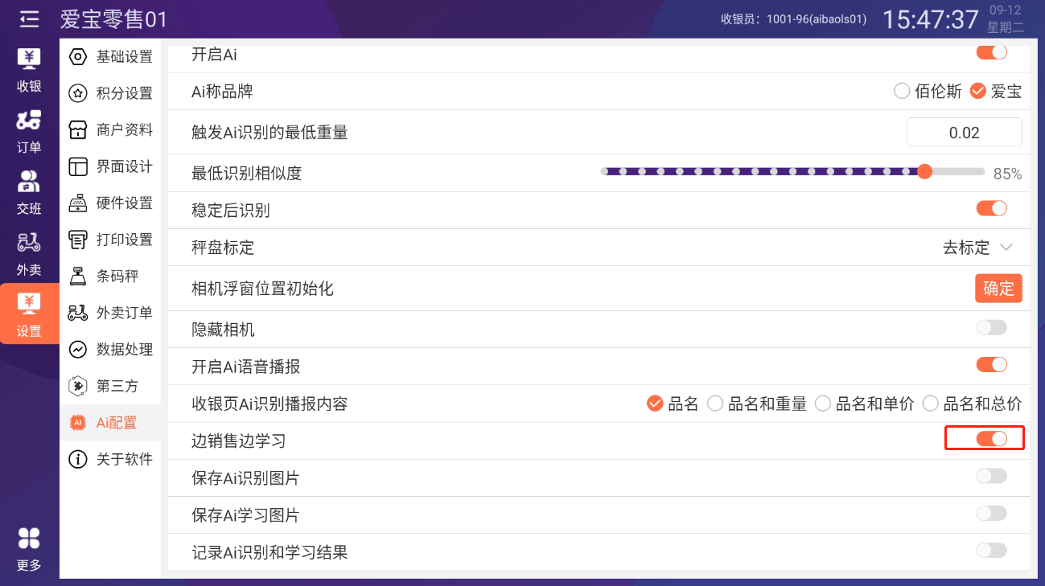Open 关于软件 menu item
The image size is (1045, 586).
click(x=110, y=459)
